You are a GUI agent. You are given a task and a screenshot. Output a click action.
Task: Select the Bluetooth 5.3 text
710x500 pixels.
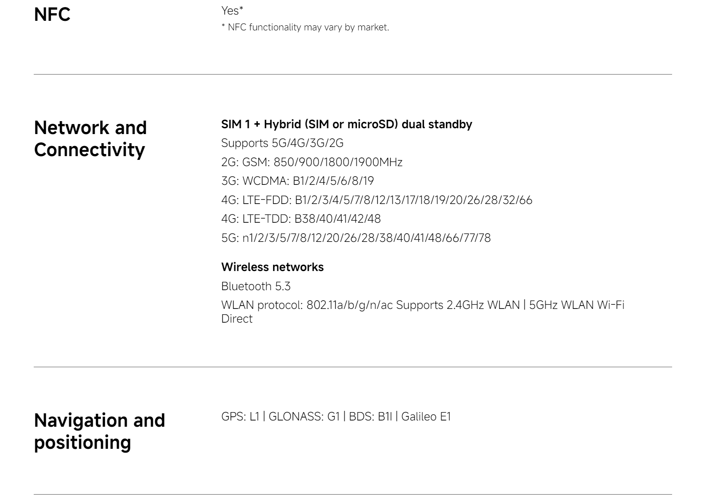pyautogui.click(x=256, y=286)
